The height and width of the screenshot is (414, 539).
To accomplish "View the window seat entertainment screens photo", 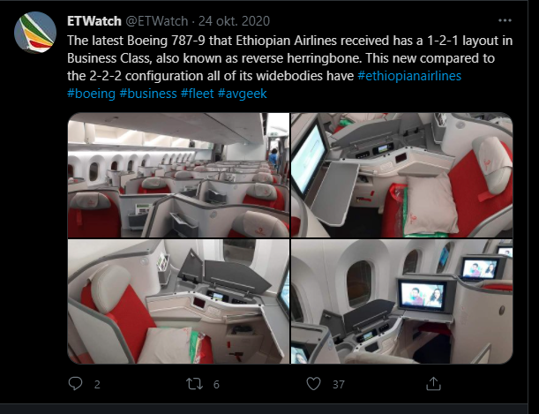I will 402,302.
